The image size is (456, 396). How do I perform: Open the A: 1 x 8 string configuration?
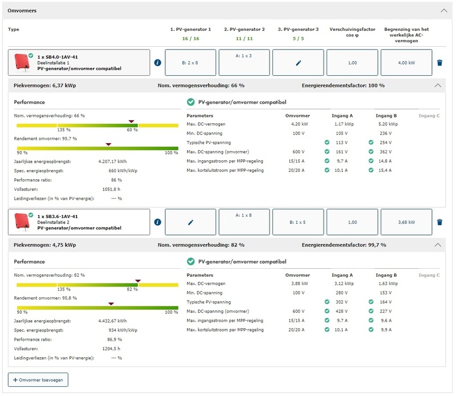click(x=244, y=223)
